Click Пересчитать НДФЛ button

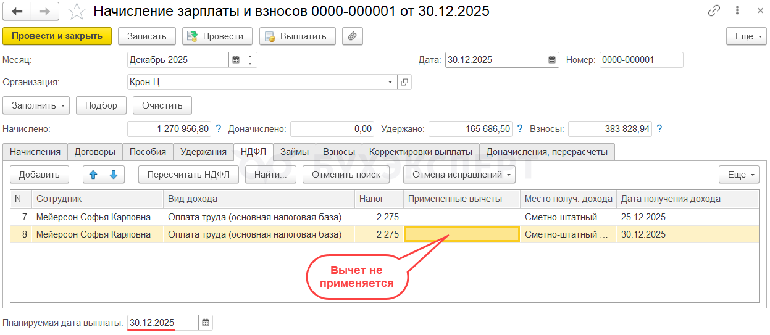pos(188,175)
